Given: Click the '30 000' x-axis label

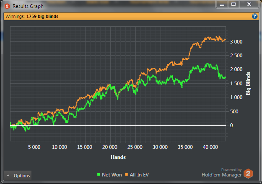Looking at the screenshot, I should [160, 147].
